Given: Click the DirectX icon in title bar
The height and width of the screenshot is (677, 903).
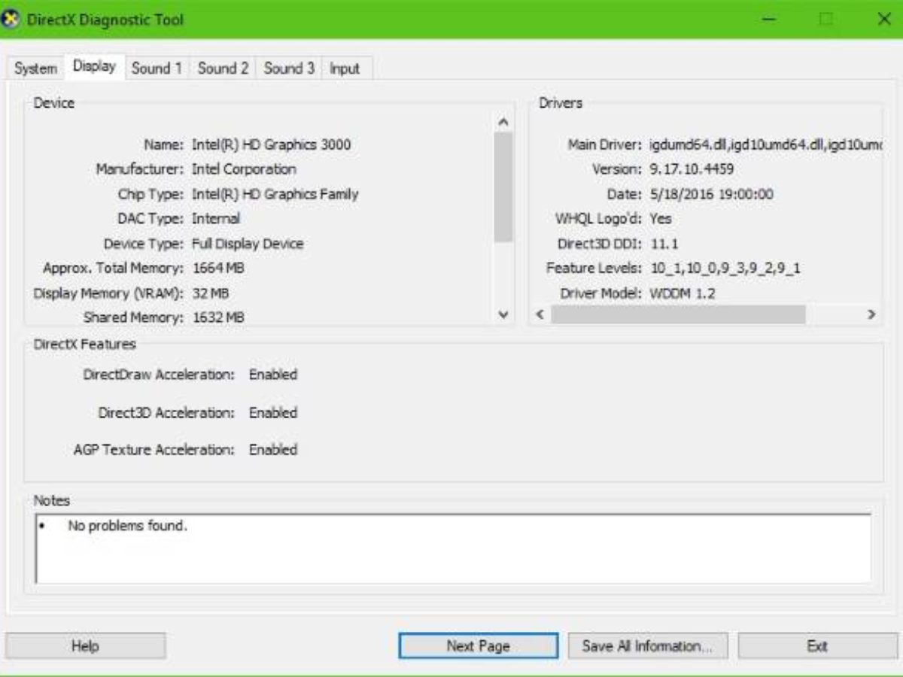Looking at the screenshot, I should (x=11, y=20).
